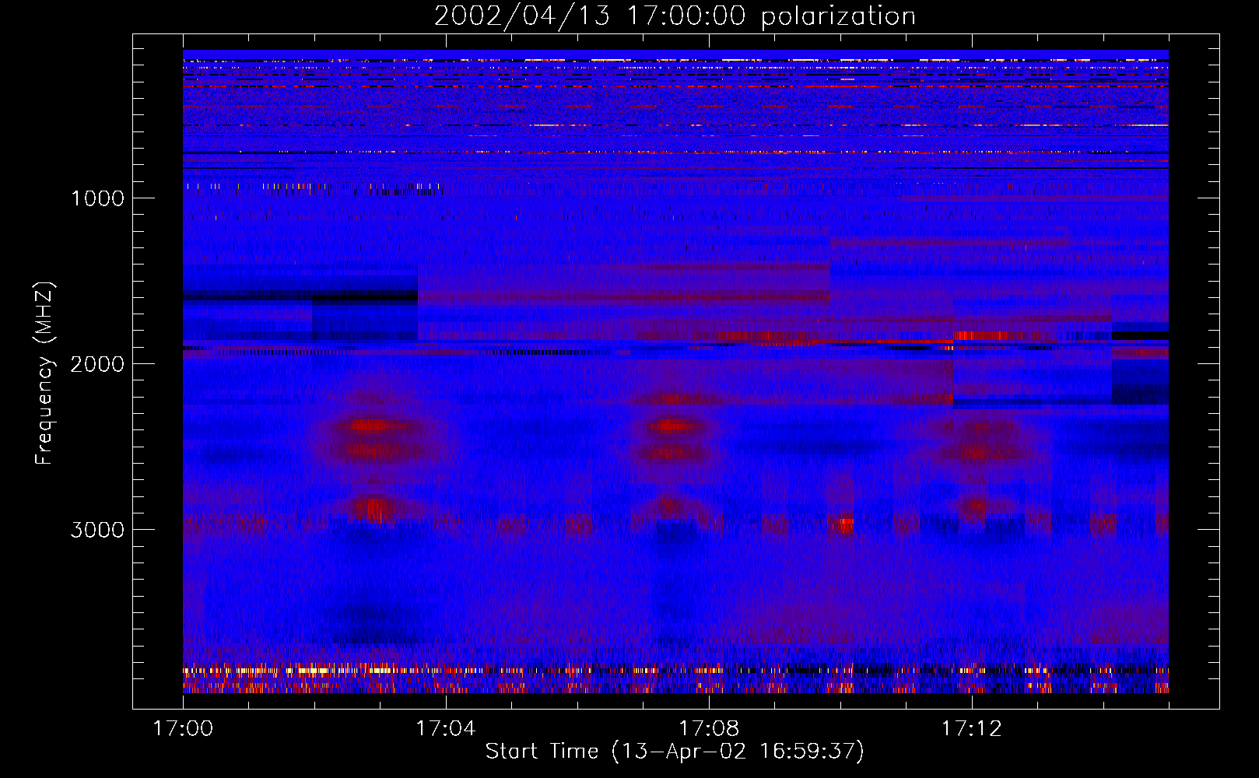Click the "Start Time (13-Apr-02 16:59:37)" label
Image resolution: width=1259 pixels, height=778 pixels.
[x=675, y=752]
